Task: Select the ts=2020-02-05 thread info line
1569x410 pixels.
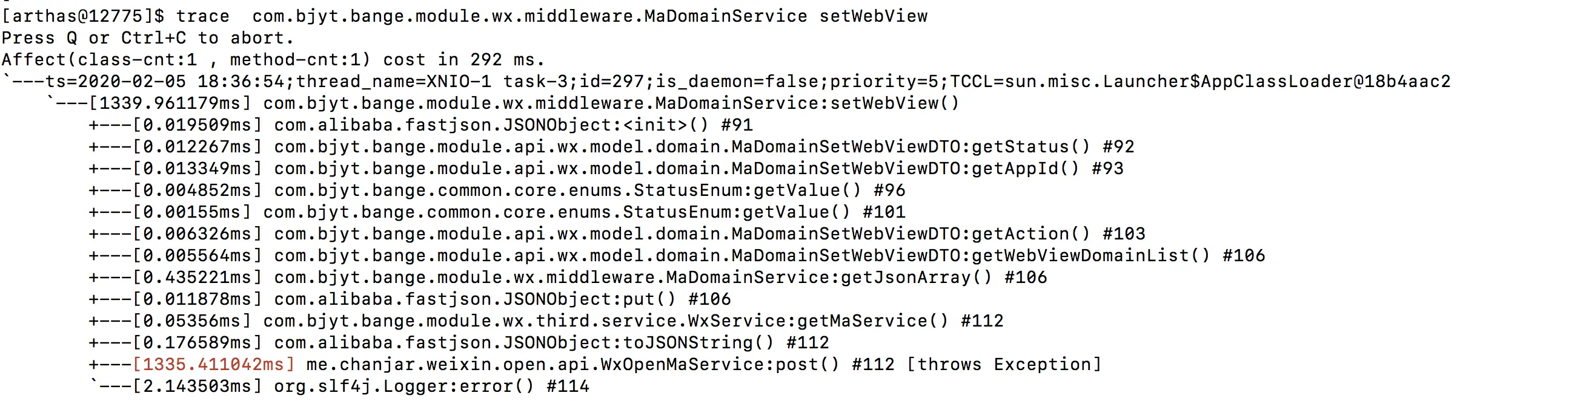Action: click(x=726, y=82)
